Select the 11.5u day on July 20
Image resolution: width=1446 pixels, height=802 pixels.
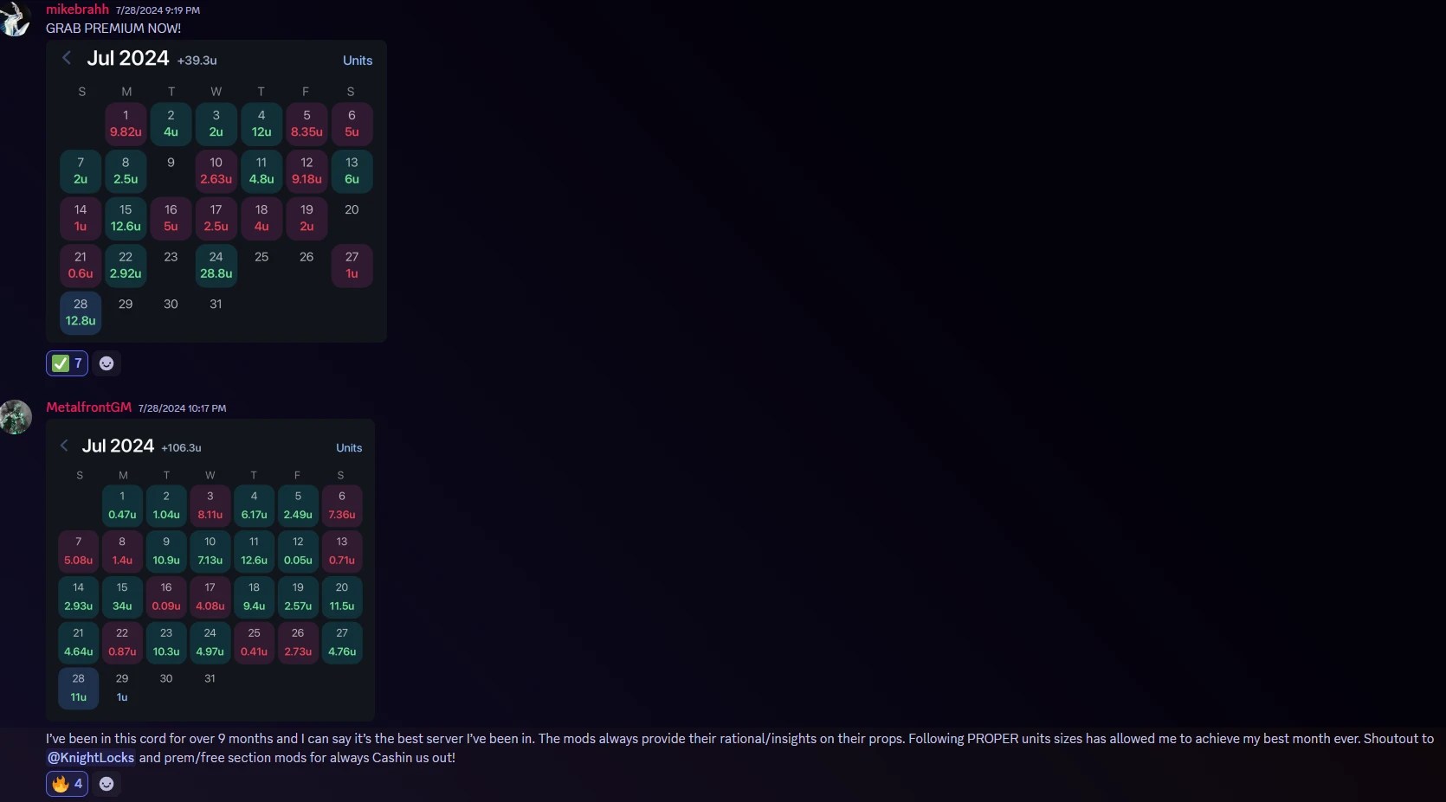[x=342, y=597]
